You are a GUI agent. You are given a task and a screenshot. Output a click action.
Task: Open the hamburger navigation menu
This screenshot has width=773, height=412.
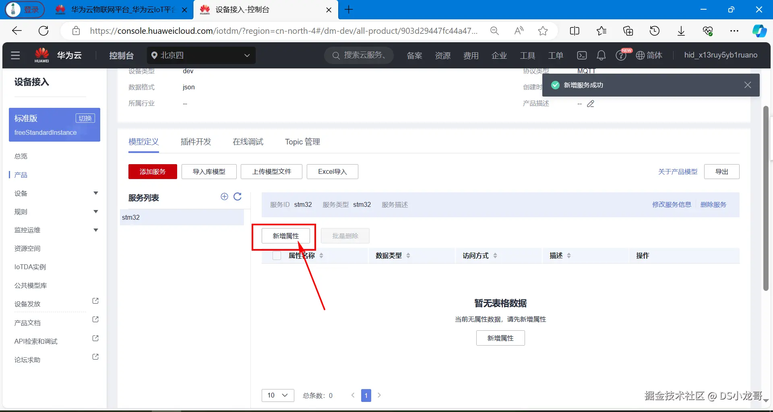coord(15,55)
